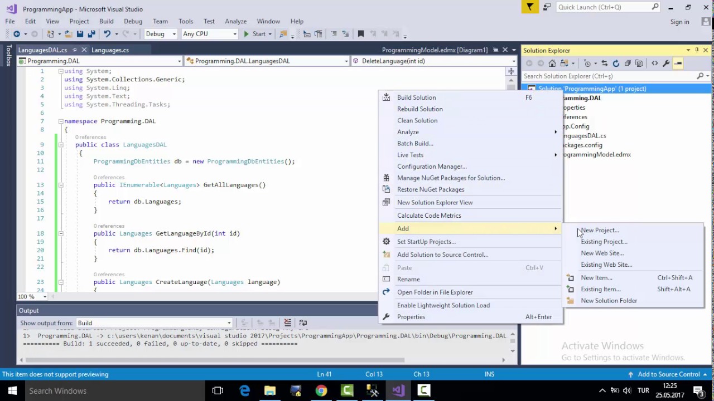
Task: Click the Toolbox side tab
Action: [8, 56]
